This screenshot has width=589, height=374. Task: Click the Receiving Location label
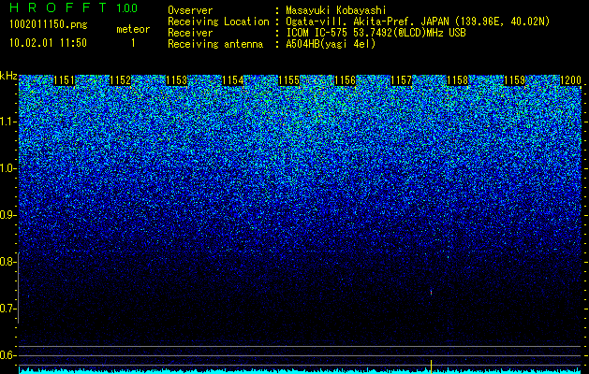(x=218, y=22)
